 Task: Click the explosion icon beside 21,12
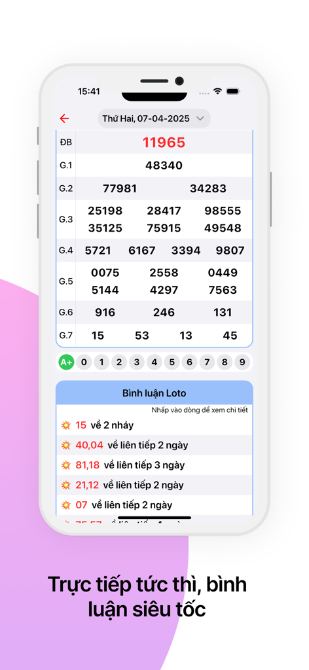[x=66, y=485]
